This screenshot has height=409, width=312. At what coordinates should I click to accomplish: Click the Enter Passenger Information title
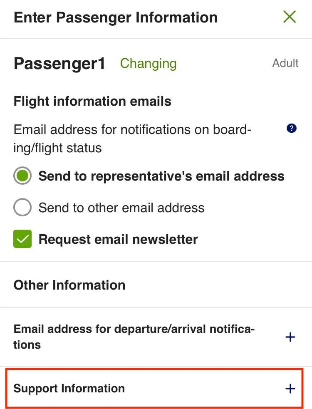coord(116,17)
